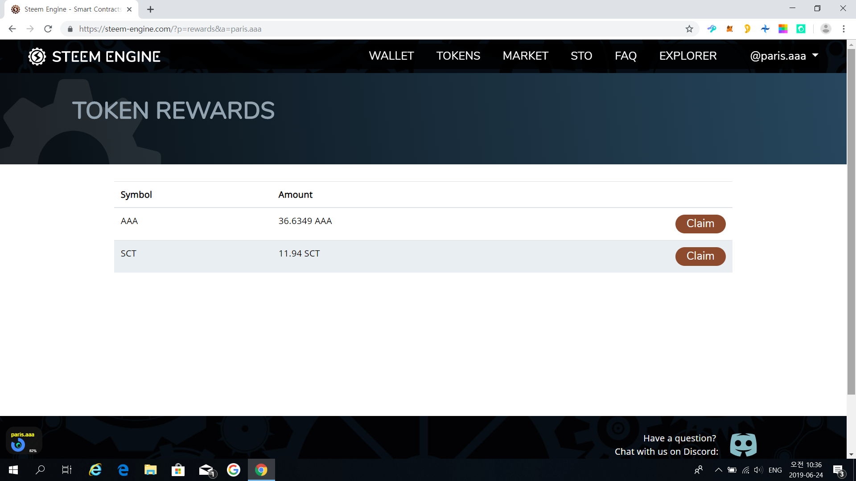
Task: Open the EXPLORER link
Action: point(688,56)
